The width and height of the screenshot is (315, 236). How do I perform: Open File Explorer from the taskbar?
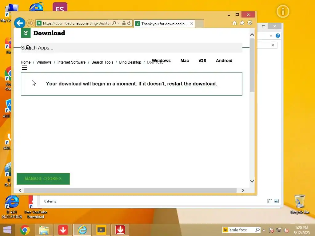click(x=44, y=230)
